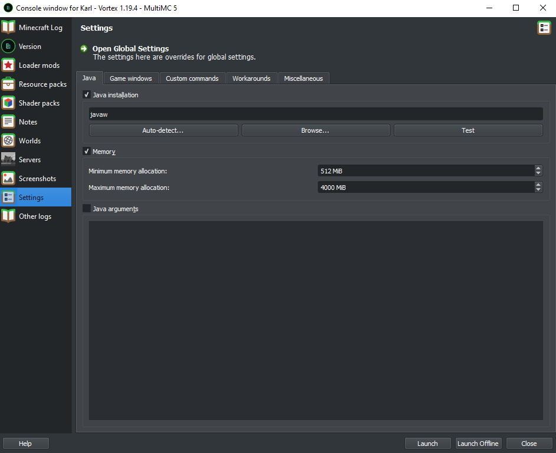Select the Version icon in sidebar
556x453 pixels.
(x=8, y=46)
